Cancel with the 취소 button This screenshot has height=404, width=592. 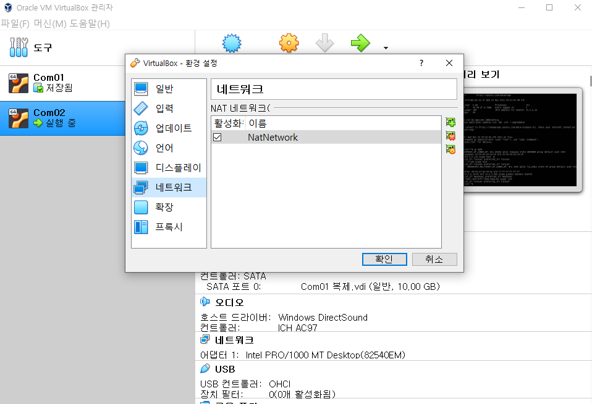pyautogui.click(x=434, y=259)
